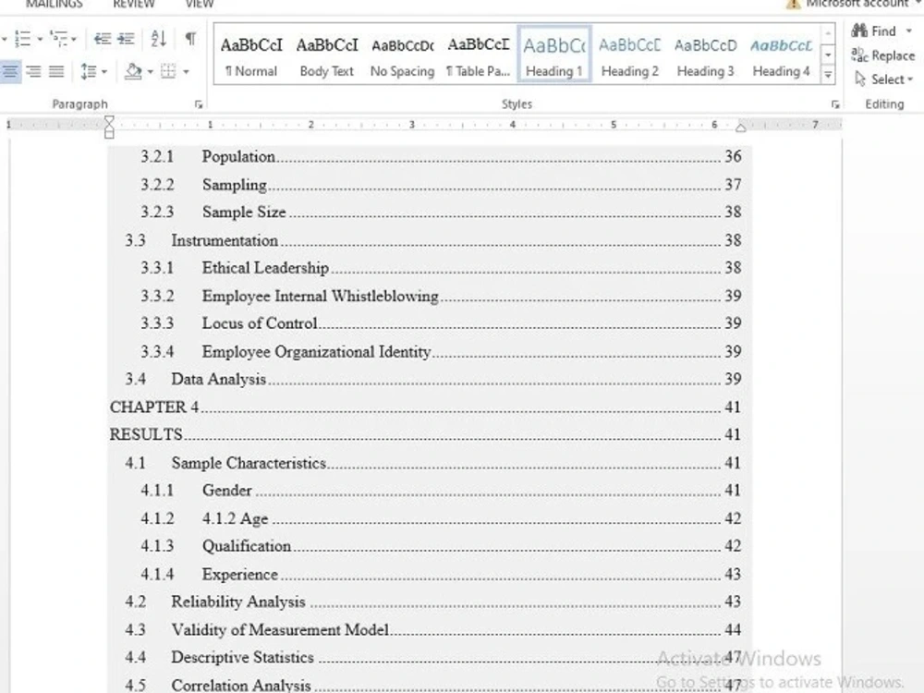Screen dimensions: 924x693
Task: Click the Decrease Indent icon
Action: [102, 38]
